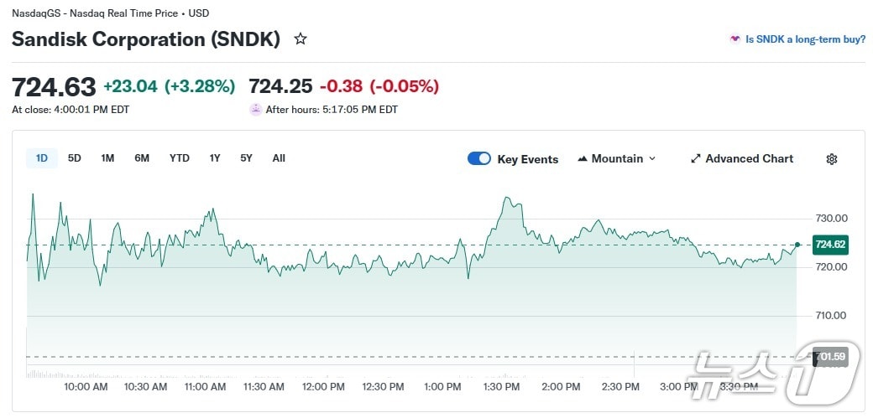Click the 701.59 previous close marker
The image size is (873, 418).
pos(830,357)
